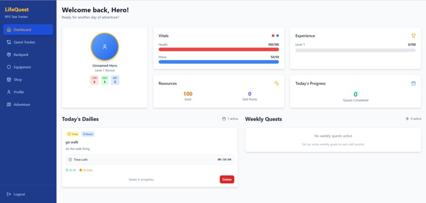
Task: Click the gold coin reward icon
Action: [81, 170]
